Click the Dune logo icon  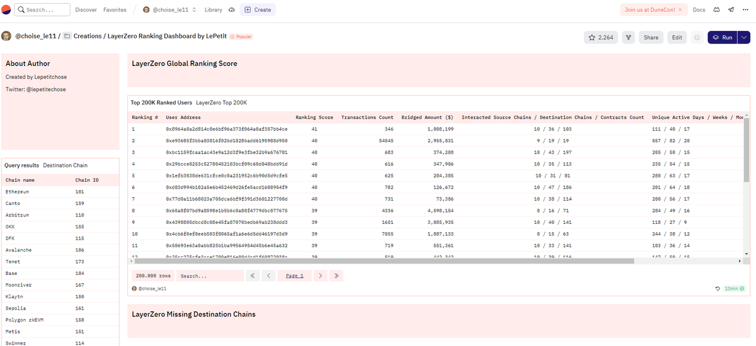pos(6,10)
